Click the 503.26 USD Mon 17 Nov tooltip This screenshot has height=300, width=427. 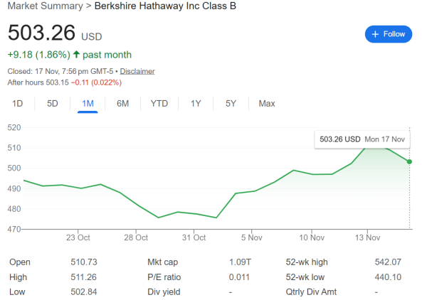pyautogui.click(x=362, y=139)
